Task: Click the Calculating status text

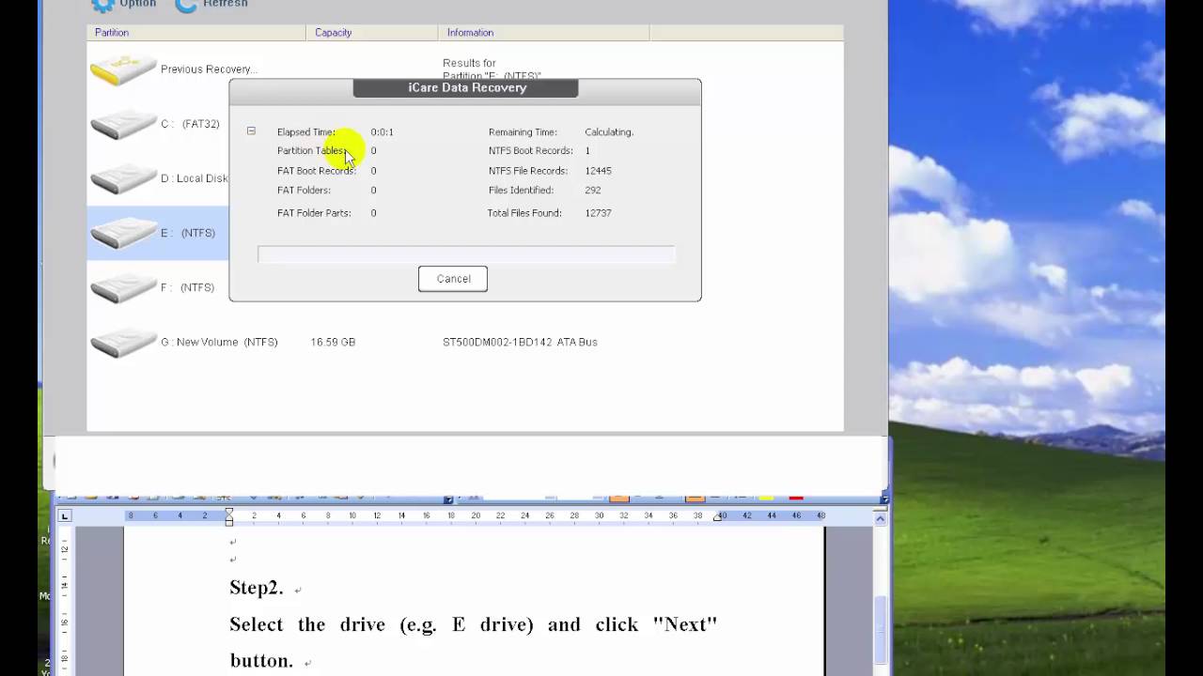Action: click(x=609, y=132)
